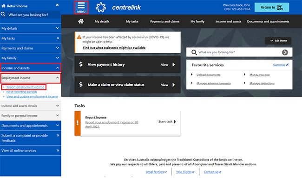Screen dimensions: 302x183
Task: Click Welcome back, John CRN text
Action: coord(236,7)
